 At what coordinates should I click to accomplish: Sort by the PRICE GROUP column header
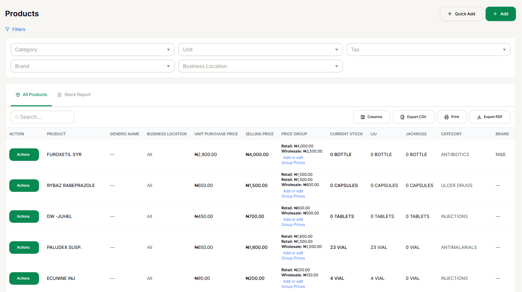click(294, 134)
